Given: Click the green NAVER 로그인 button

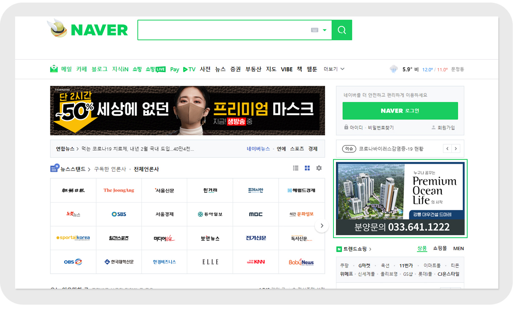Looking at the screenshot, I should (x=400, y=111).
